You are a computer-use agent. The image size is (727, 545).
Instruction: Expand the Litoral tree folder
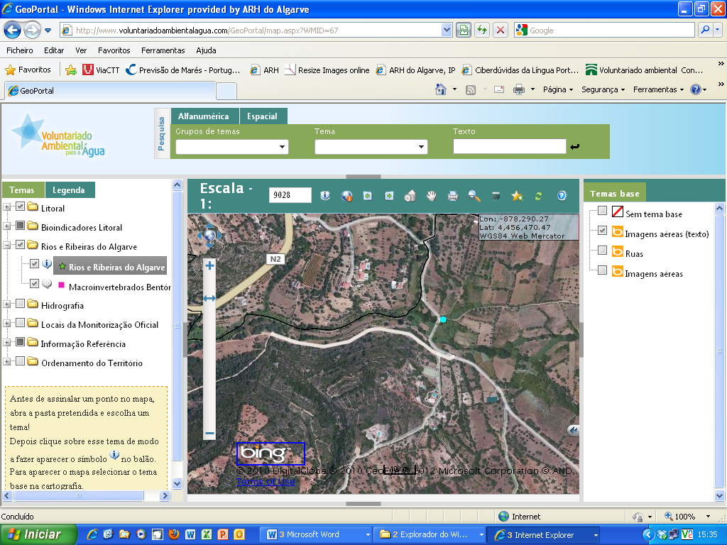[8, 207]
